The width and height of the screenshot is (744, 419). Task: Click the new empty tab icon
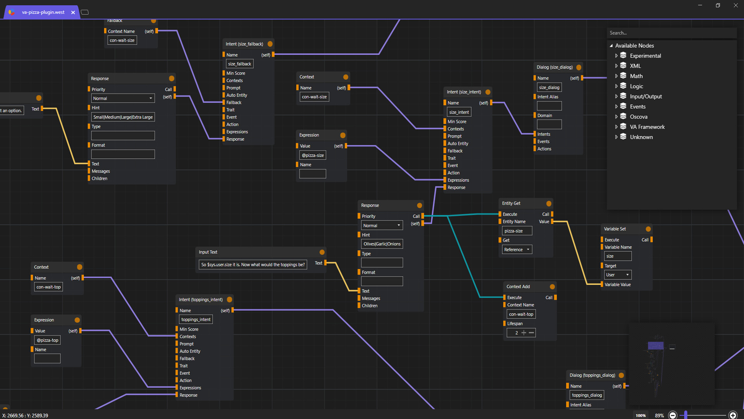point(85,12)
